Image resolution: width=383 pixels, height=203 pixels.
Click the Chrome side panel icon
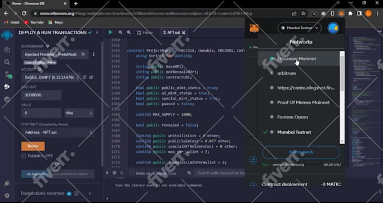[359, 13]
